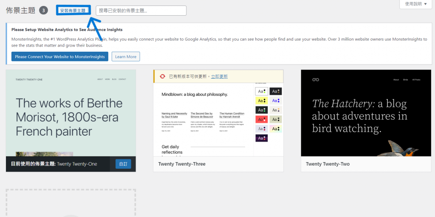
Task: Click Please Connect Your Website to MonsterInsights
Action: click(x=59, y=56)
